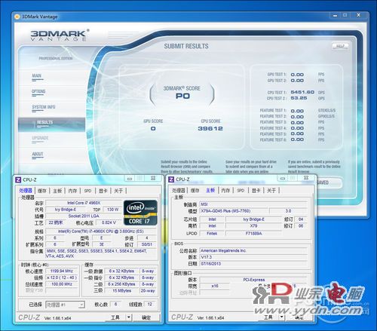
Task: Switch to 内存 tab in left CPU-Z
Action: (72, 191)
